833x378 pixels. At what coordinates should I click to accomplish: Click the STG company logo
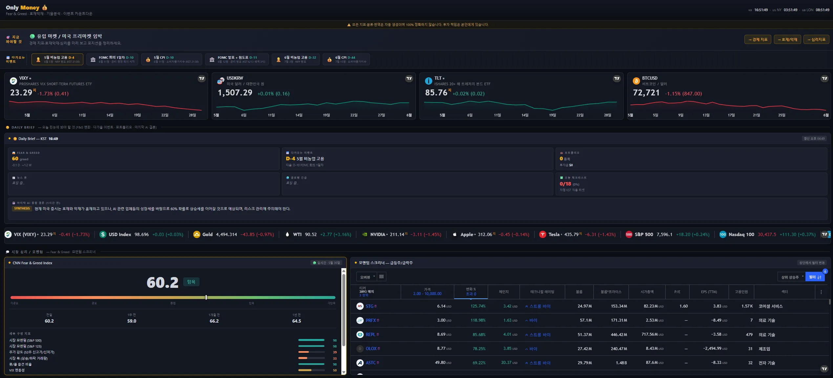pyautogui.click(x=360, y=306)
